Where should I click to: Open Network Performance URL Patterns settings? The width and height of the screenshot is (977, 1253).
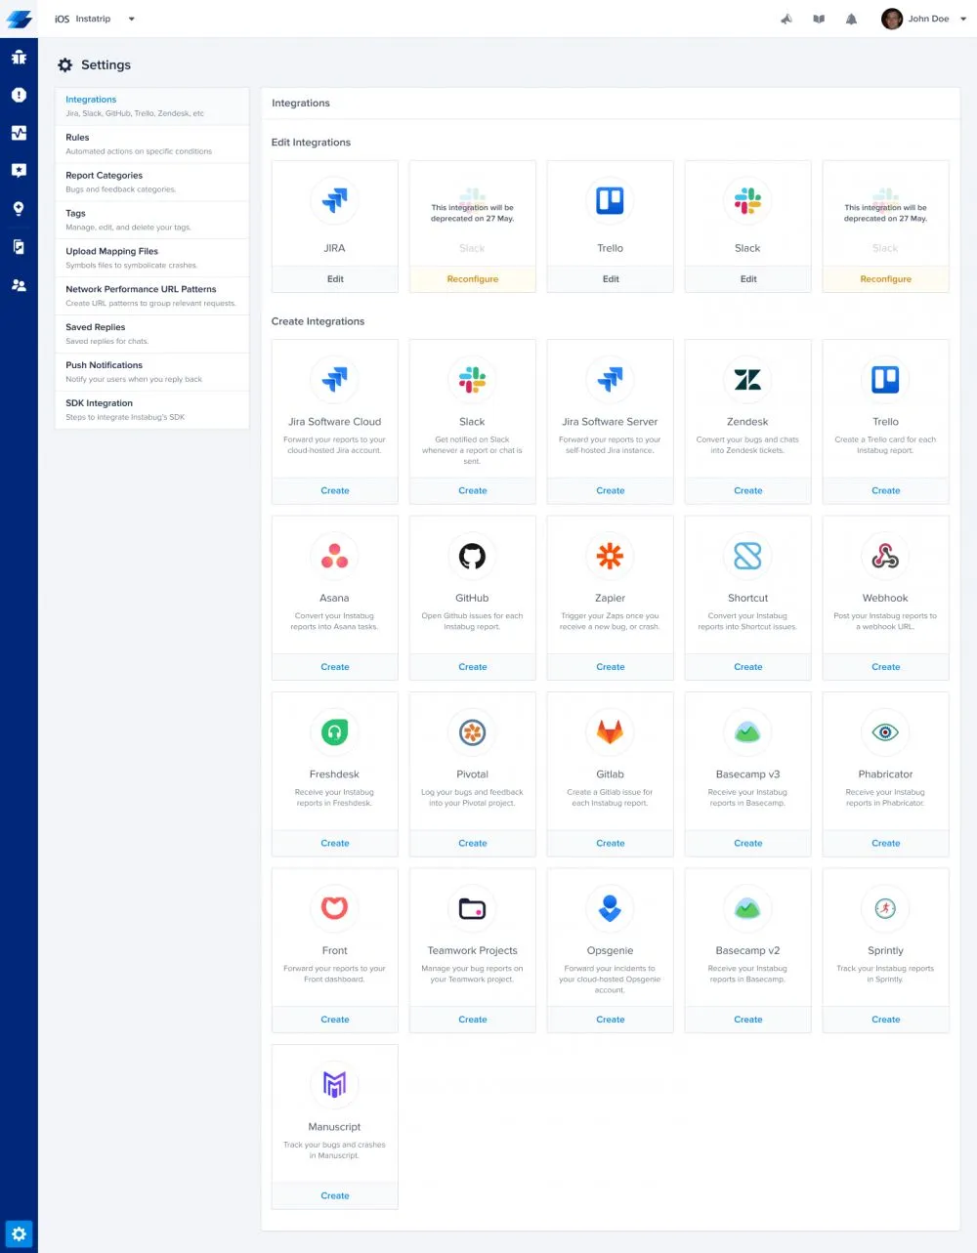(151, 296)
